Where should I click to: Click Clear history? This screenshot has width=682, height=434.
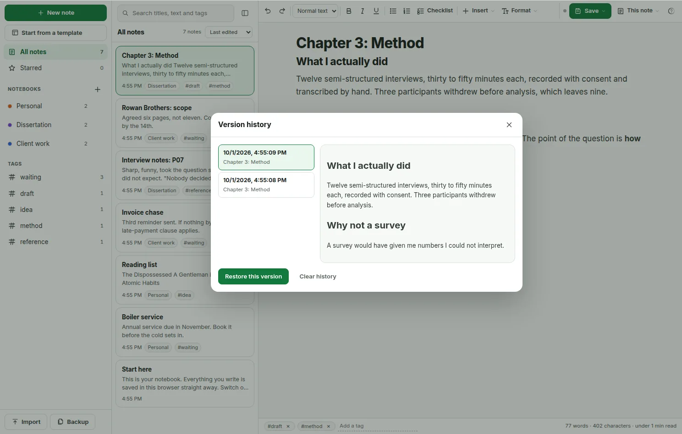coord(318,277)
